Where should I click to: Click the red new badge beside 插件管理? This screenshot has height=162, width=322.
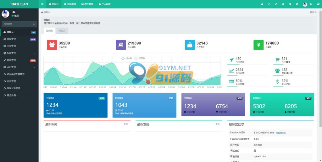point(33,60)
